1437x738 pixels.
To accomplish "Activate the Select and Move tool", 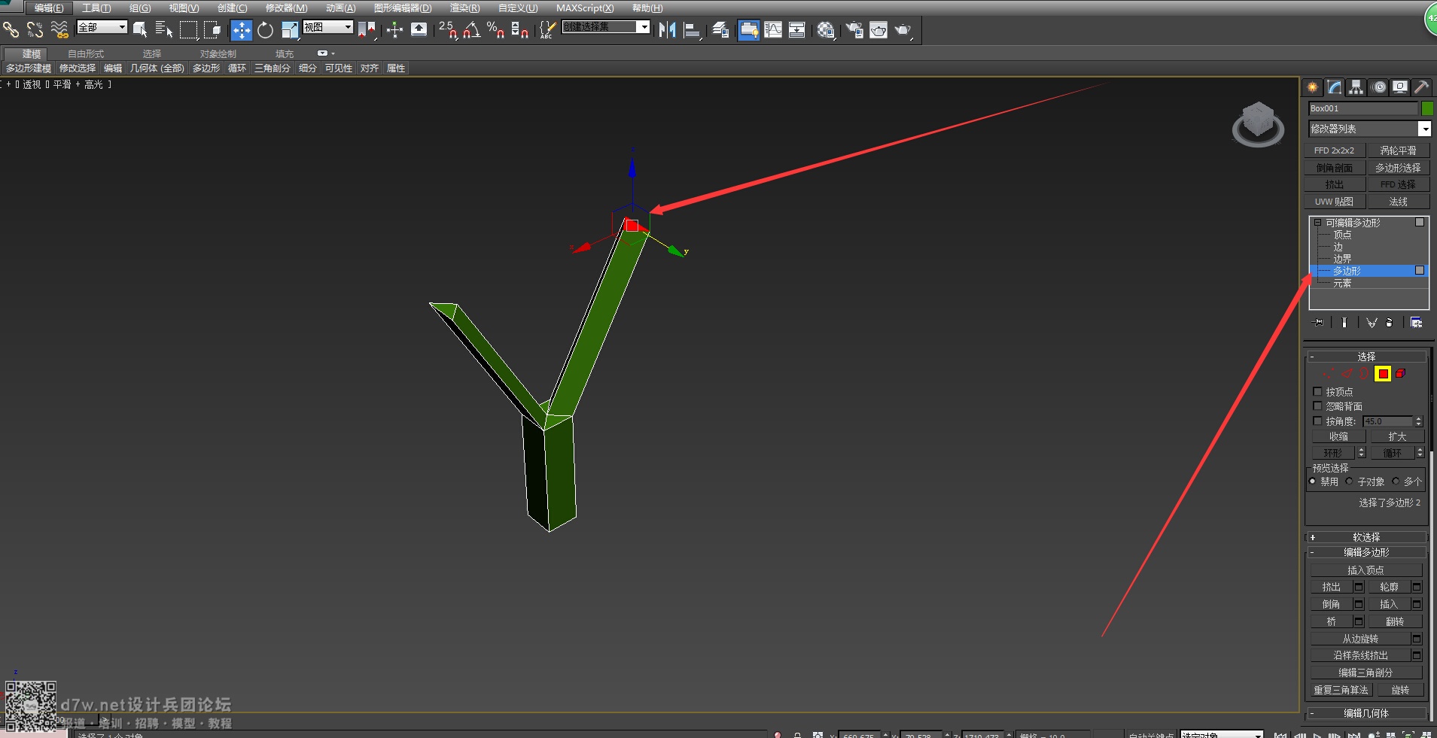I will 241,29.
